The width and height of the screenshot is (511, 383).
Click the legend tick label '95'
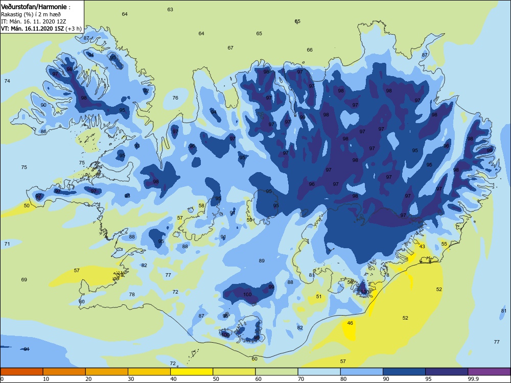[x=428, y=379]
